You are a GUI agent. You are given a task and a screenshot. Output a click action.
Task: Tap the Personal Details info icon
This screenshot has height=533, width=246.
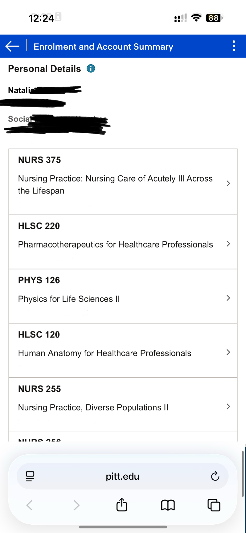91,69
